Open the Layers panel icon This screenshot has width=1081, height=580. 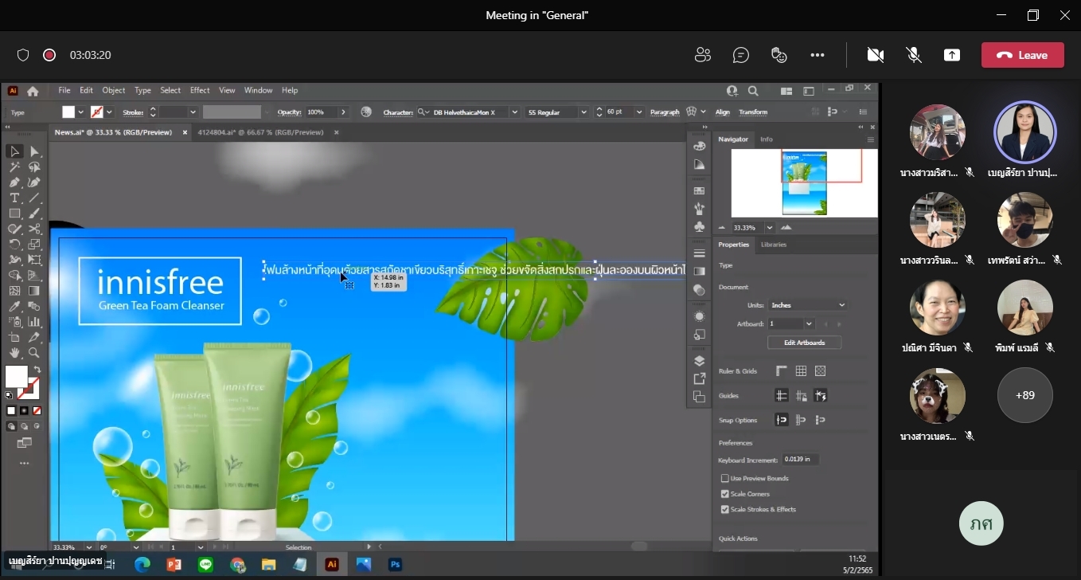700,361
